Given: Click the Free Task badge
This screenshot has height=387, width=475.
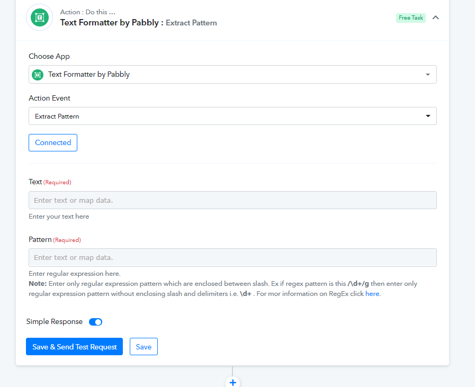Looking at the screenshot, I should click(x=410, y=18).
